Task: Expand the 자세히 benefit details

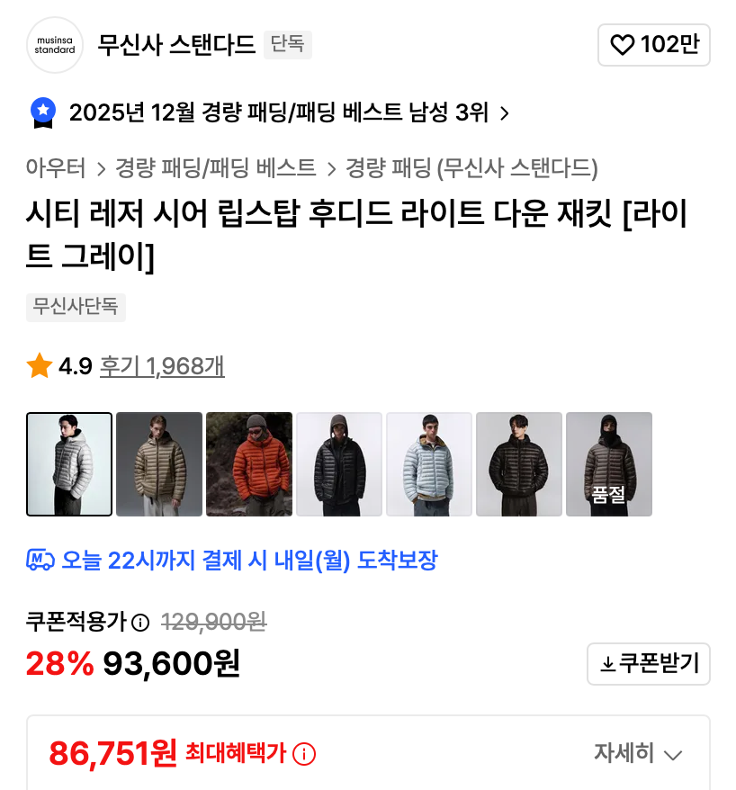Action: (638, 754)
